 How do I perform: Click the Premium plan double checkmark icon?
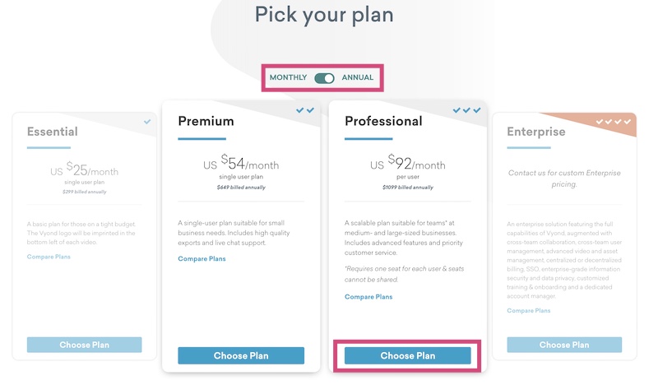click(x=305, y=110)
